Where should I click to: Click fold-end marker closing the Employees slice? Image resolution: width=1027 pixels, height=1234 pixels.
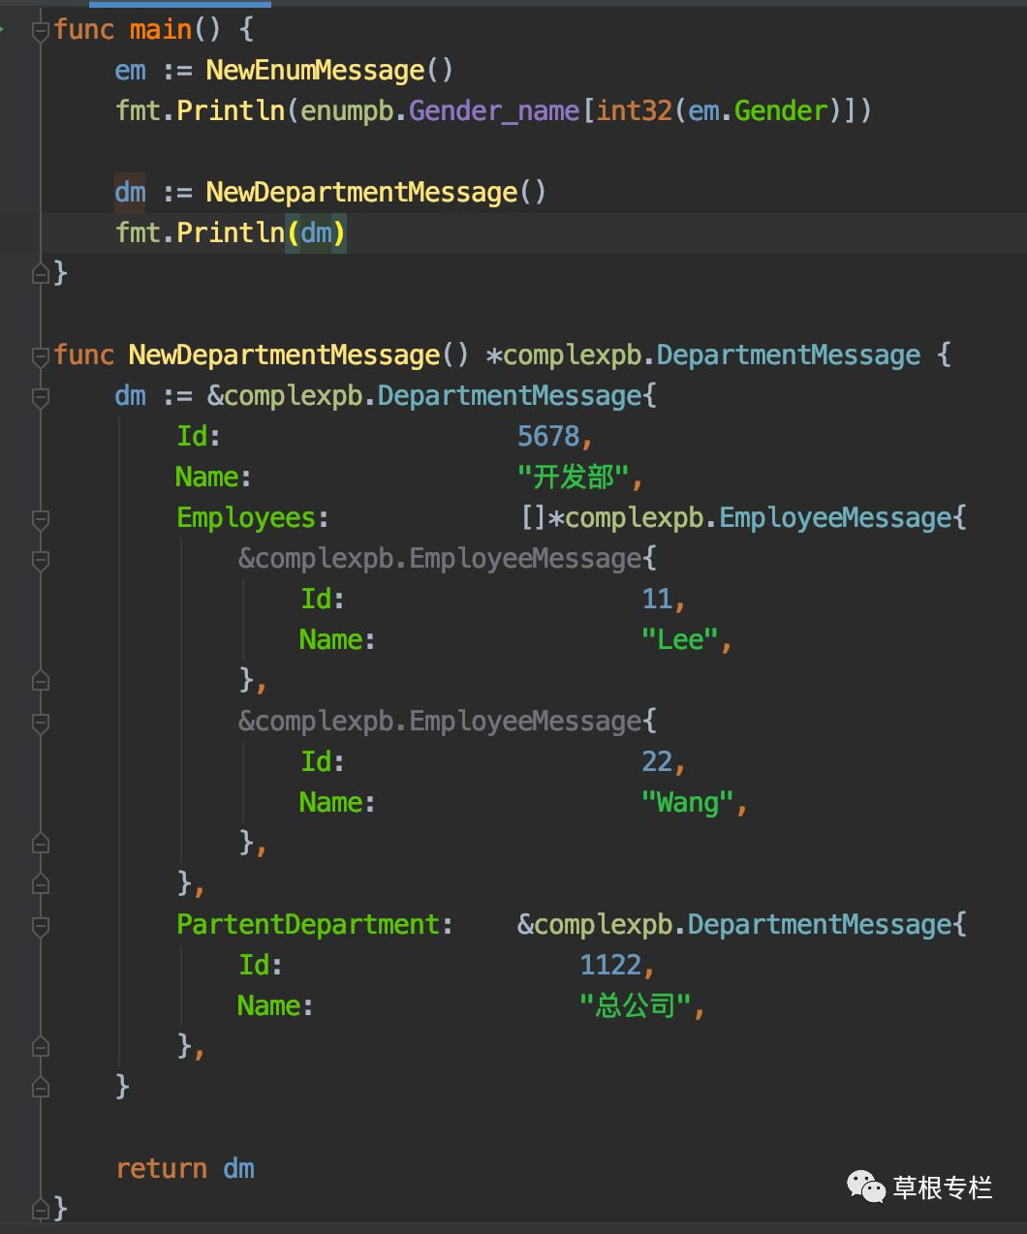(41, 884)
